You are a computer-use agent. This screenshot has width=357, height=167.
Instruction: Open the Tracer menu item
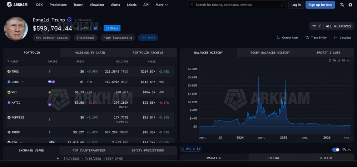tap(78, 5)
